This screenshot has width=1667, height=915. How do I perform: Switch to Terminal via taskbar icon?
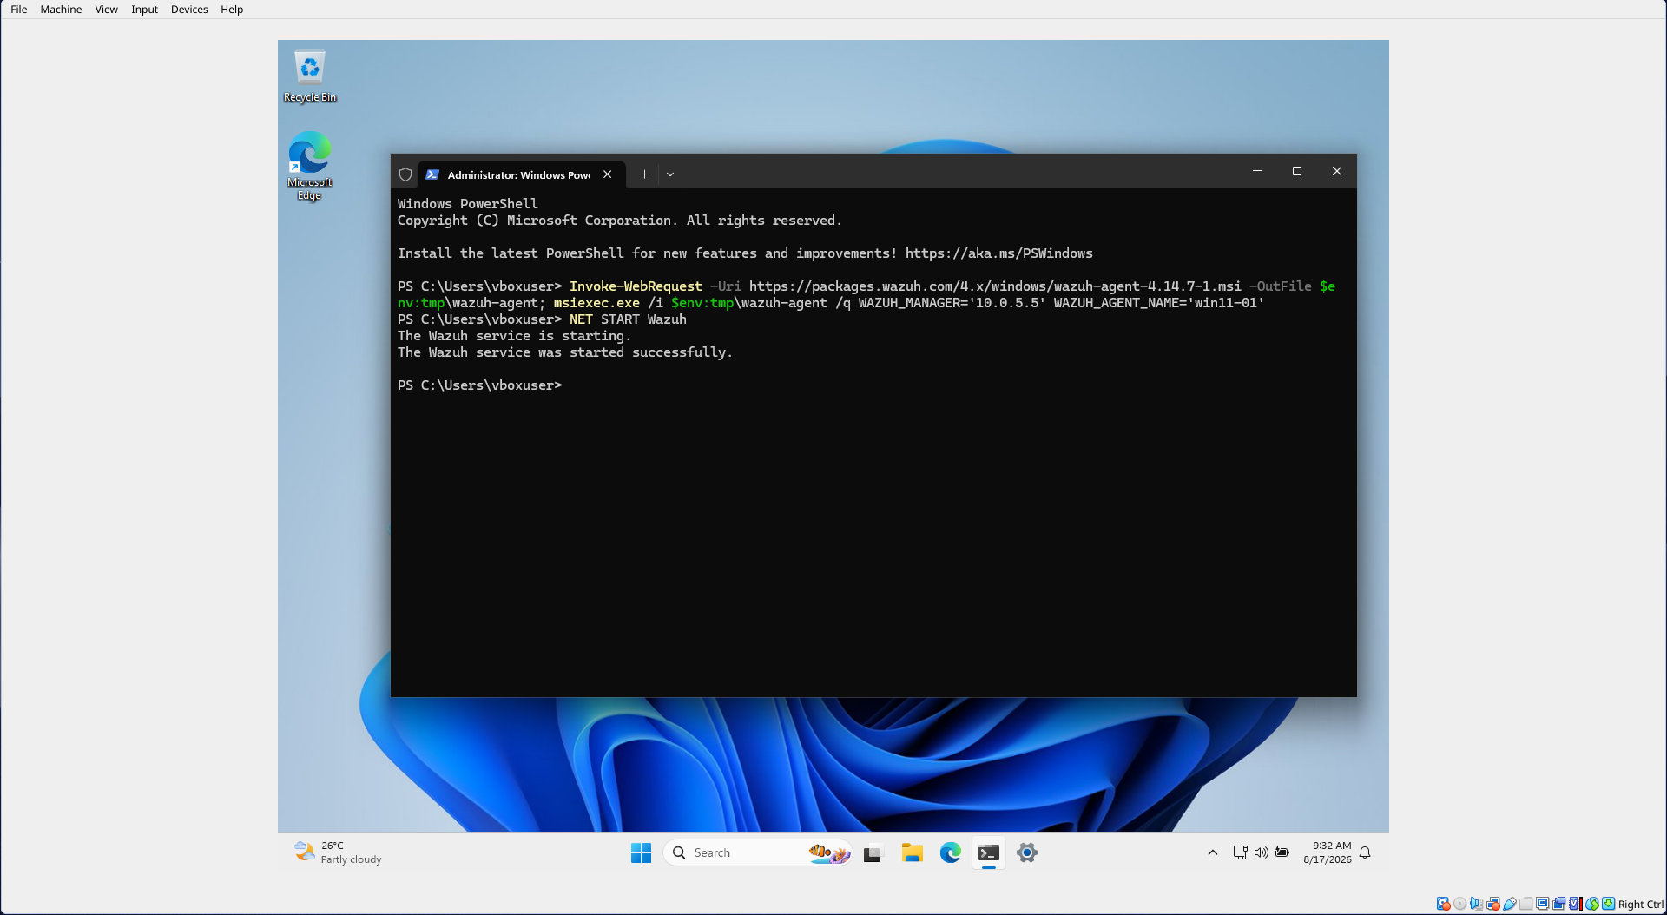click(989, 853)
